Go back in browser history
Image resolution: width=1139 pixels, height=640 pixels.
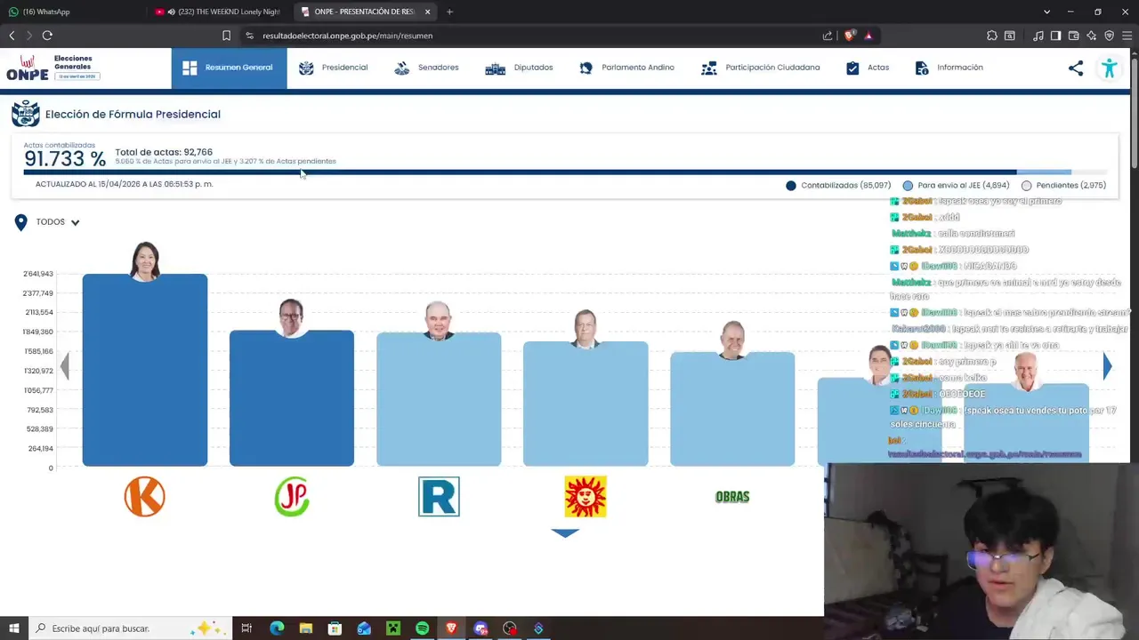pyautogui.click(x=12, y=36)
